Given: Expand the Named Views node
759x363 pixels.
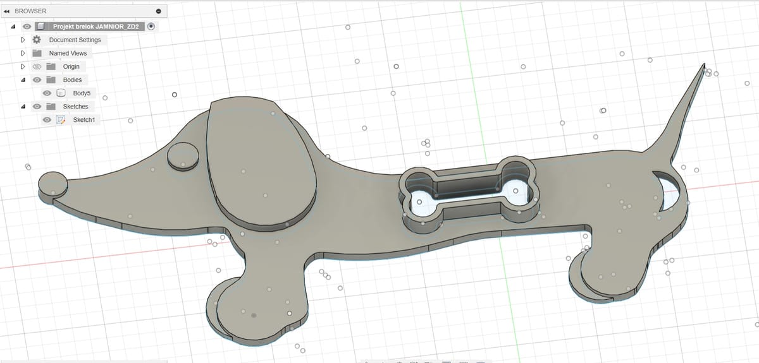Looking at the screenshot, I should (23, 53).
